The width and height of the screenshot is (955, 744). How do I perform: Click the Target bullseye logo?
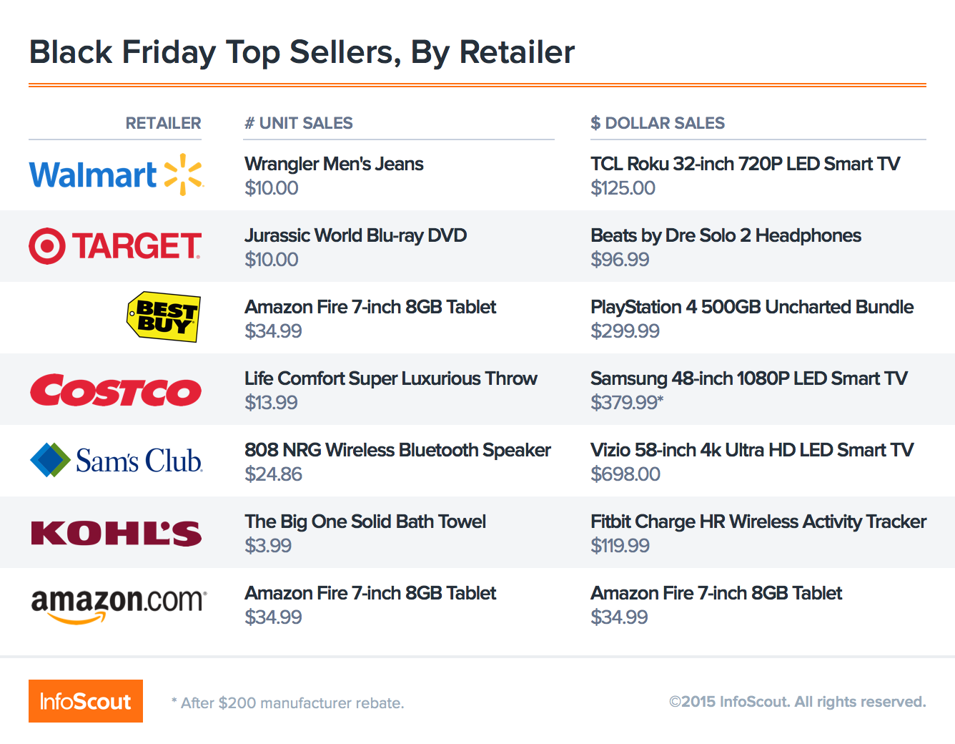click(115, 245)
